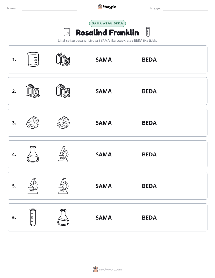Click the SAMA ATAU BEDA badge

(x=107, y=23)
